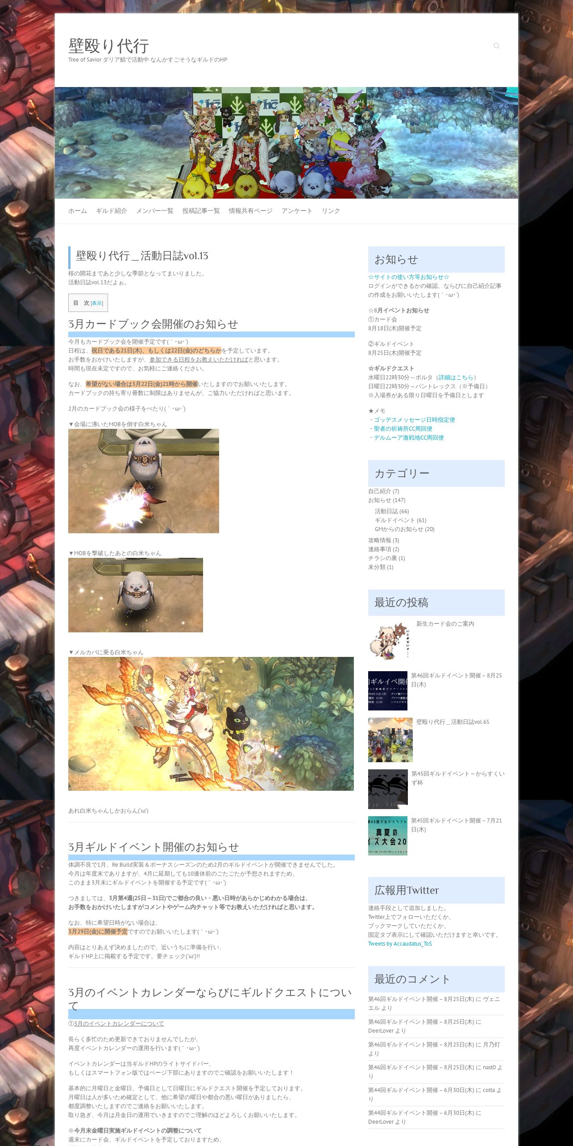Image resolution: width=573 pixels, height=1146 pixels.
Task: Open 聖者の祈祷所CC周回便 memo link
Action: pos(403,429)
